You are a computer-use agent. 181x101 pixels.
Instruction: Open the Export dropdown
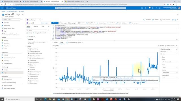pyautogui.click(x=111, y=23)
